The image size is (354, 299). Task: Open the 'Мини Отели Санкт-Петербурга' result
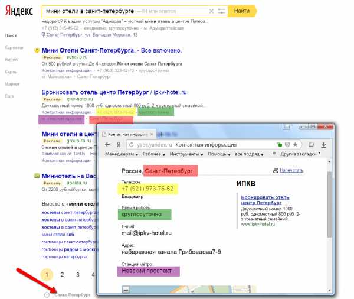coord(112,50)
